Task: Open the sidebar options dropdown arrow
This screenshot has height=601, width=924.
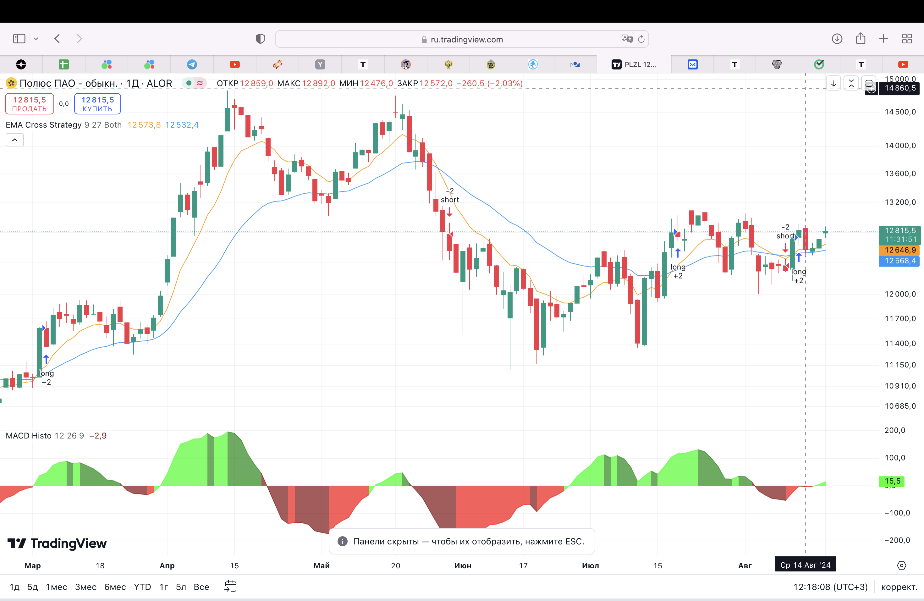Action: pos(36,39)
